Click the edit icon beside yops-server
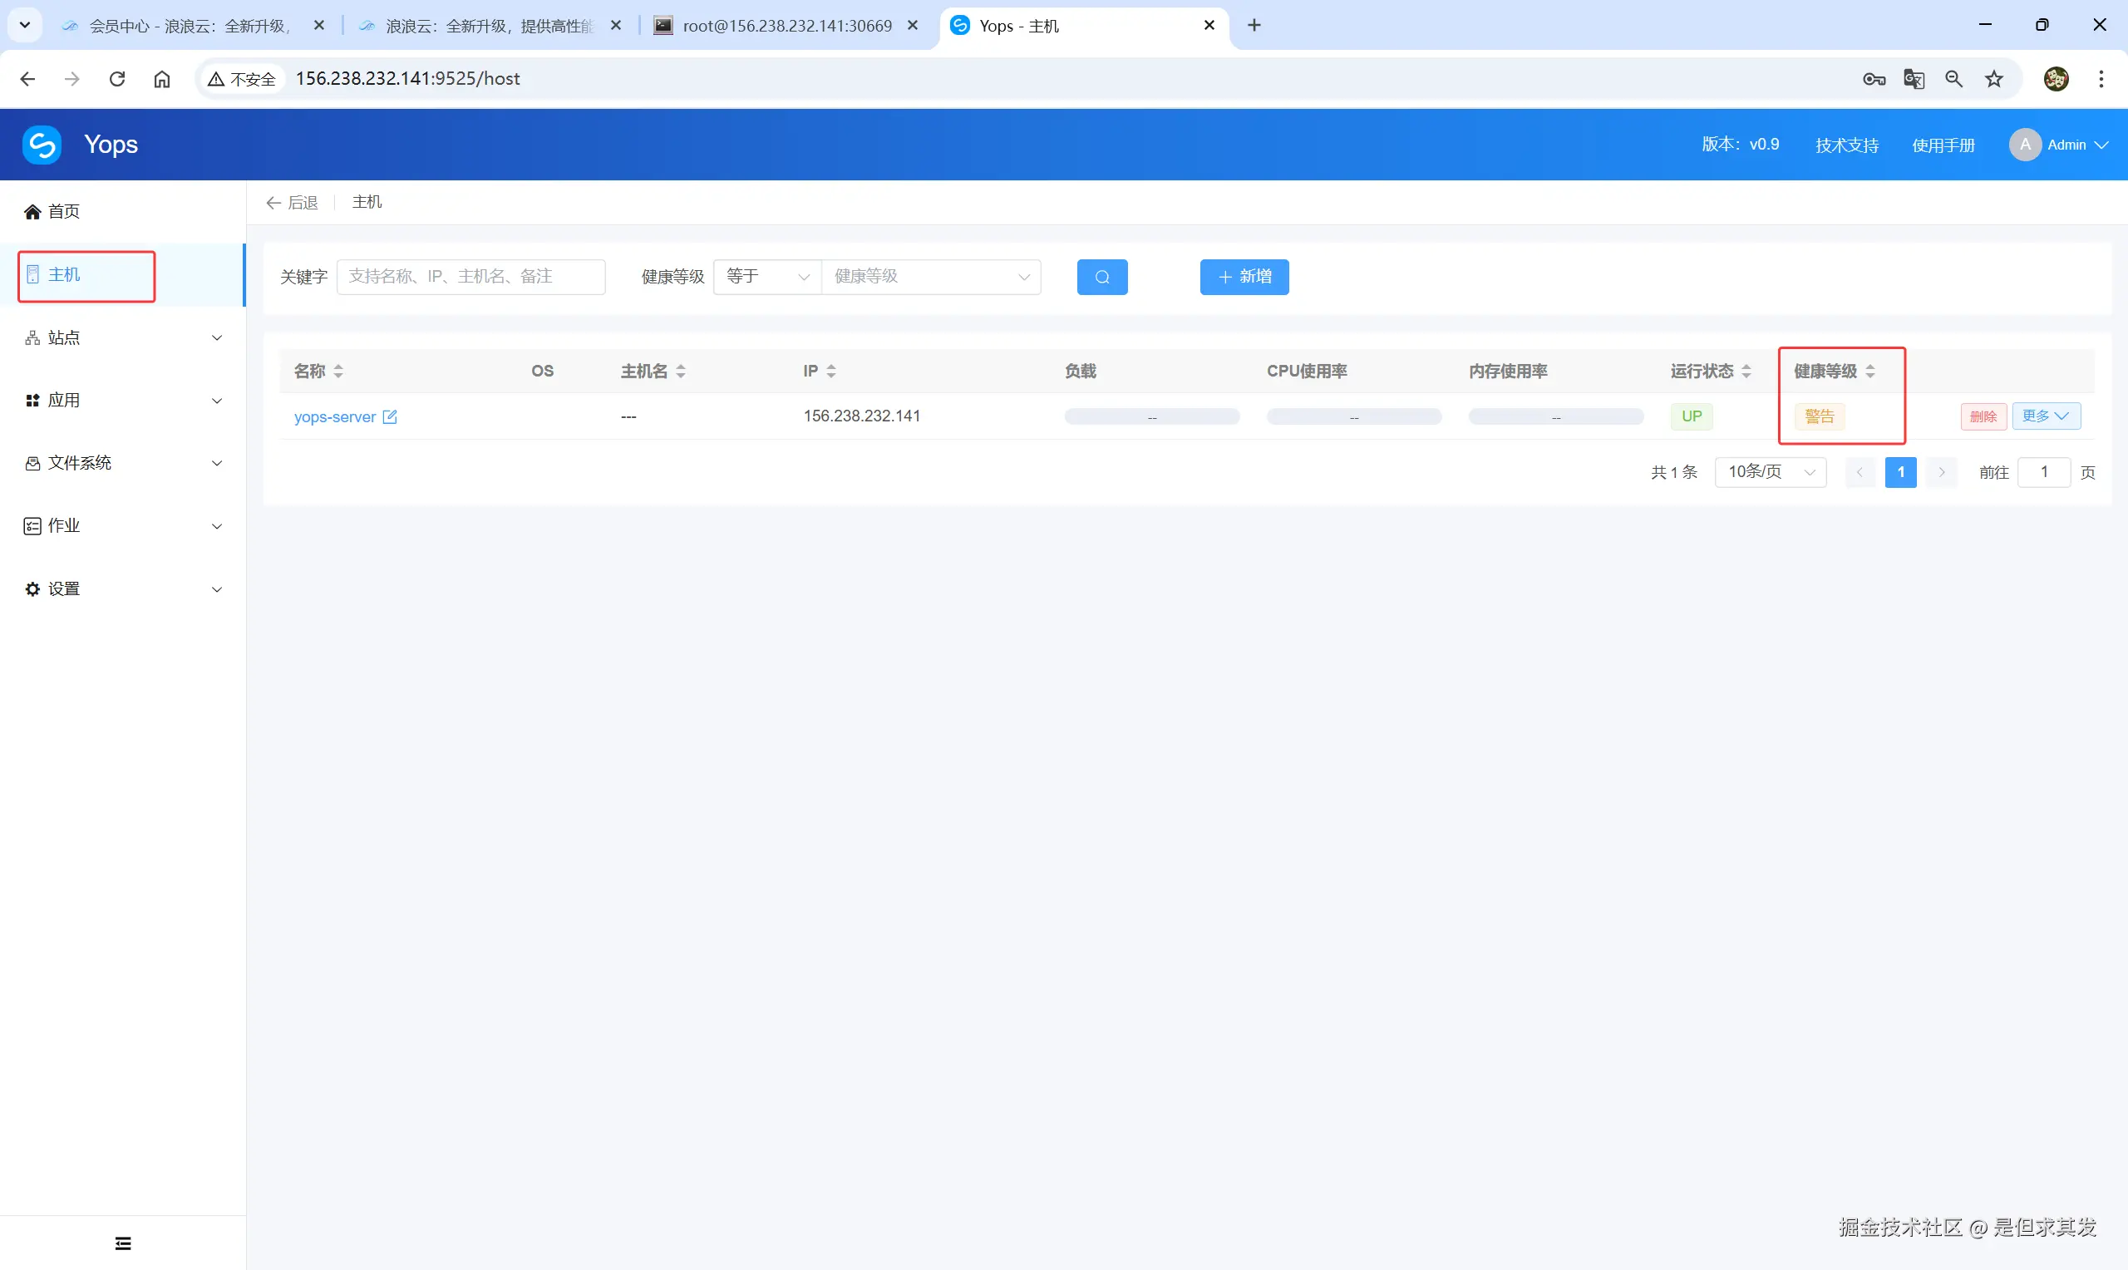Screen dimensions: 2128x1270 coord(390,416)
